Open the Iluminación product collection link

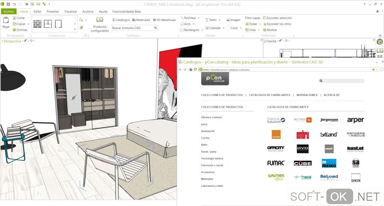click(208, 131)
